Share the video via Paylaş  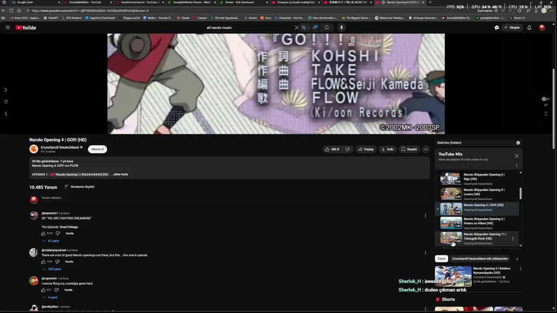366,149
